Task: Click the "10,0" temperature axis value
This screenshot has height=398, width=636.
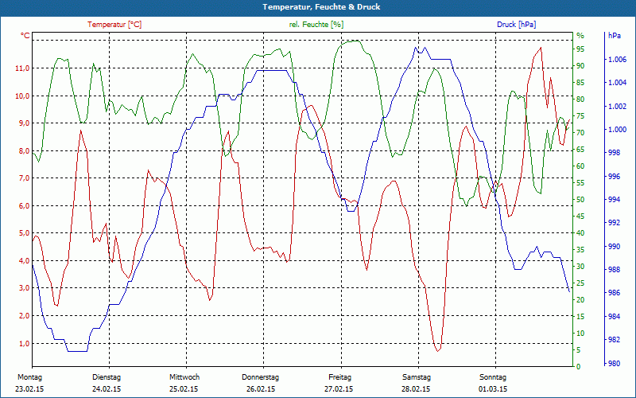Action: coord(22,96)
